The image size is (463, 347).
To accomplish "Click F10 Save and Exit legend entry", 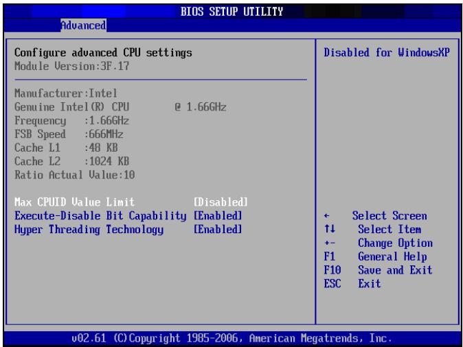I will pyautogui.click(x=379, y=270).
